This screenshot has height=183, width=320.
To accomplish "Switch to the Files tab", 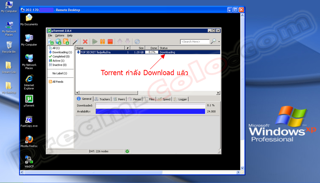I will coord(149,99).
